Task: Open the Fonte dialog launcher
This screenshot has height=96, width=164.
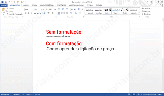Action: pos(56,17)
